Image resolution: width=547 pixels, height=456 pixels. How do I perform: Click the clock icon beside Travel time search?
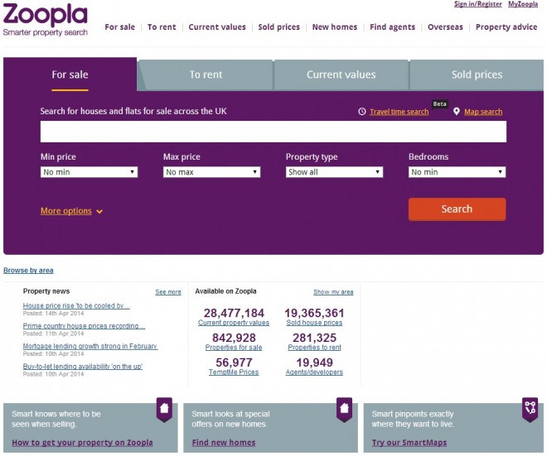click(x=362, y=112)
